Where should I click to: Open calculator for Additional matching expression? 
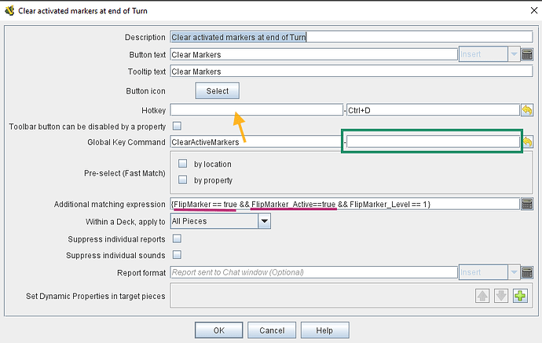[x=527, y=205]
